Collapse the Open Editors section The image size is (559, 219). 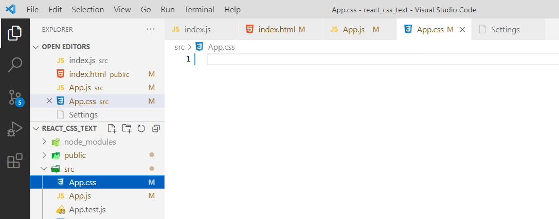click(35, 47)
